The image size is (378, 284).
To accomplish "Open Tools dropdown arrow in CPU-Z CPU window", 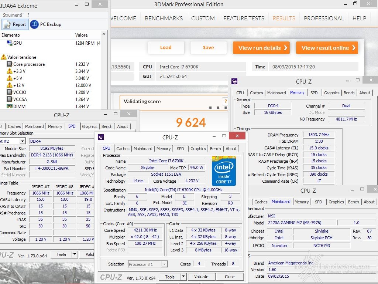I will click(x=183, y=277).
